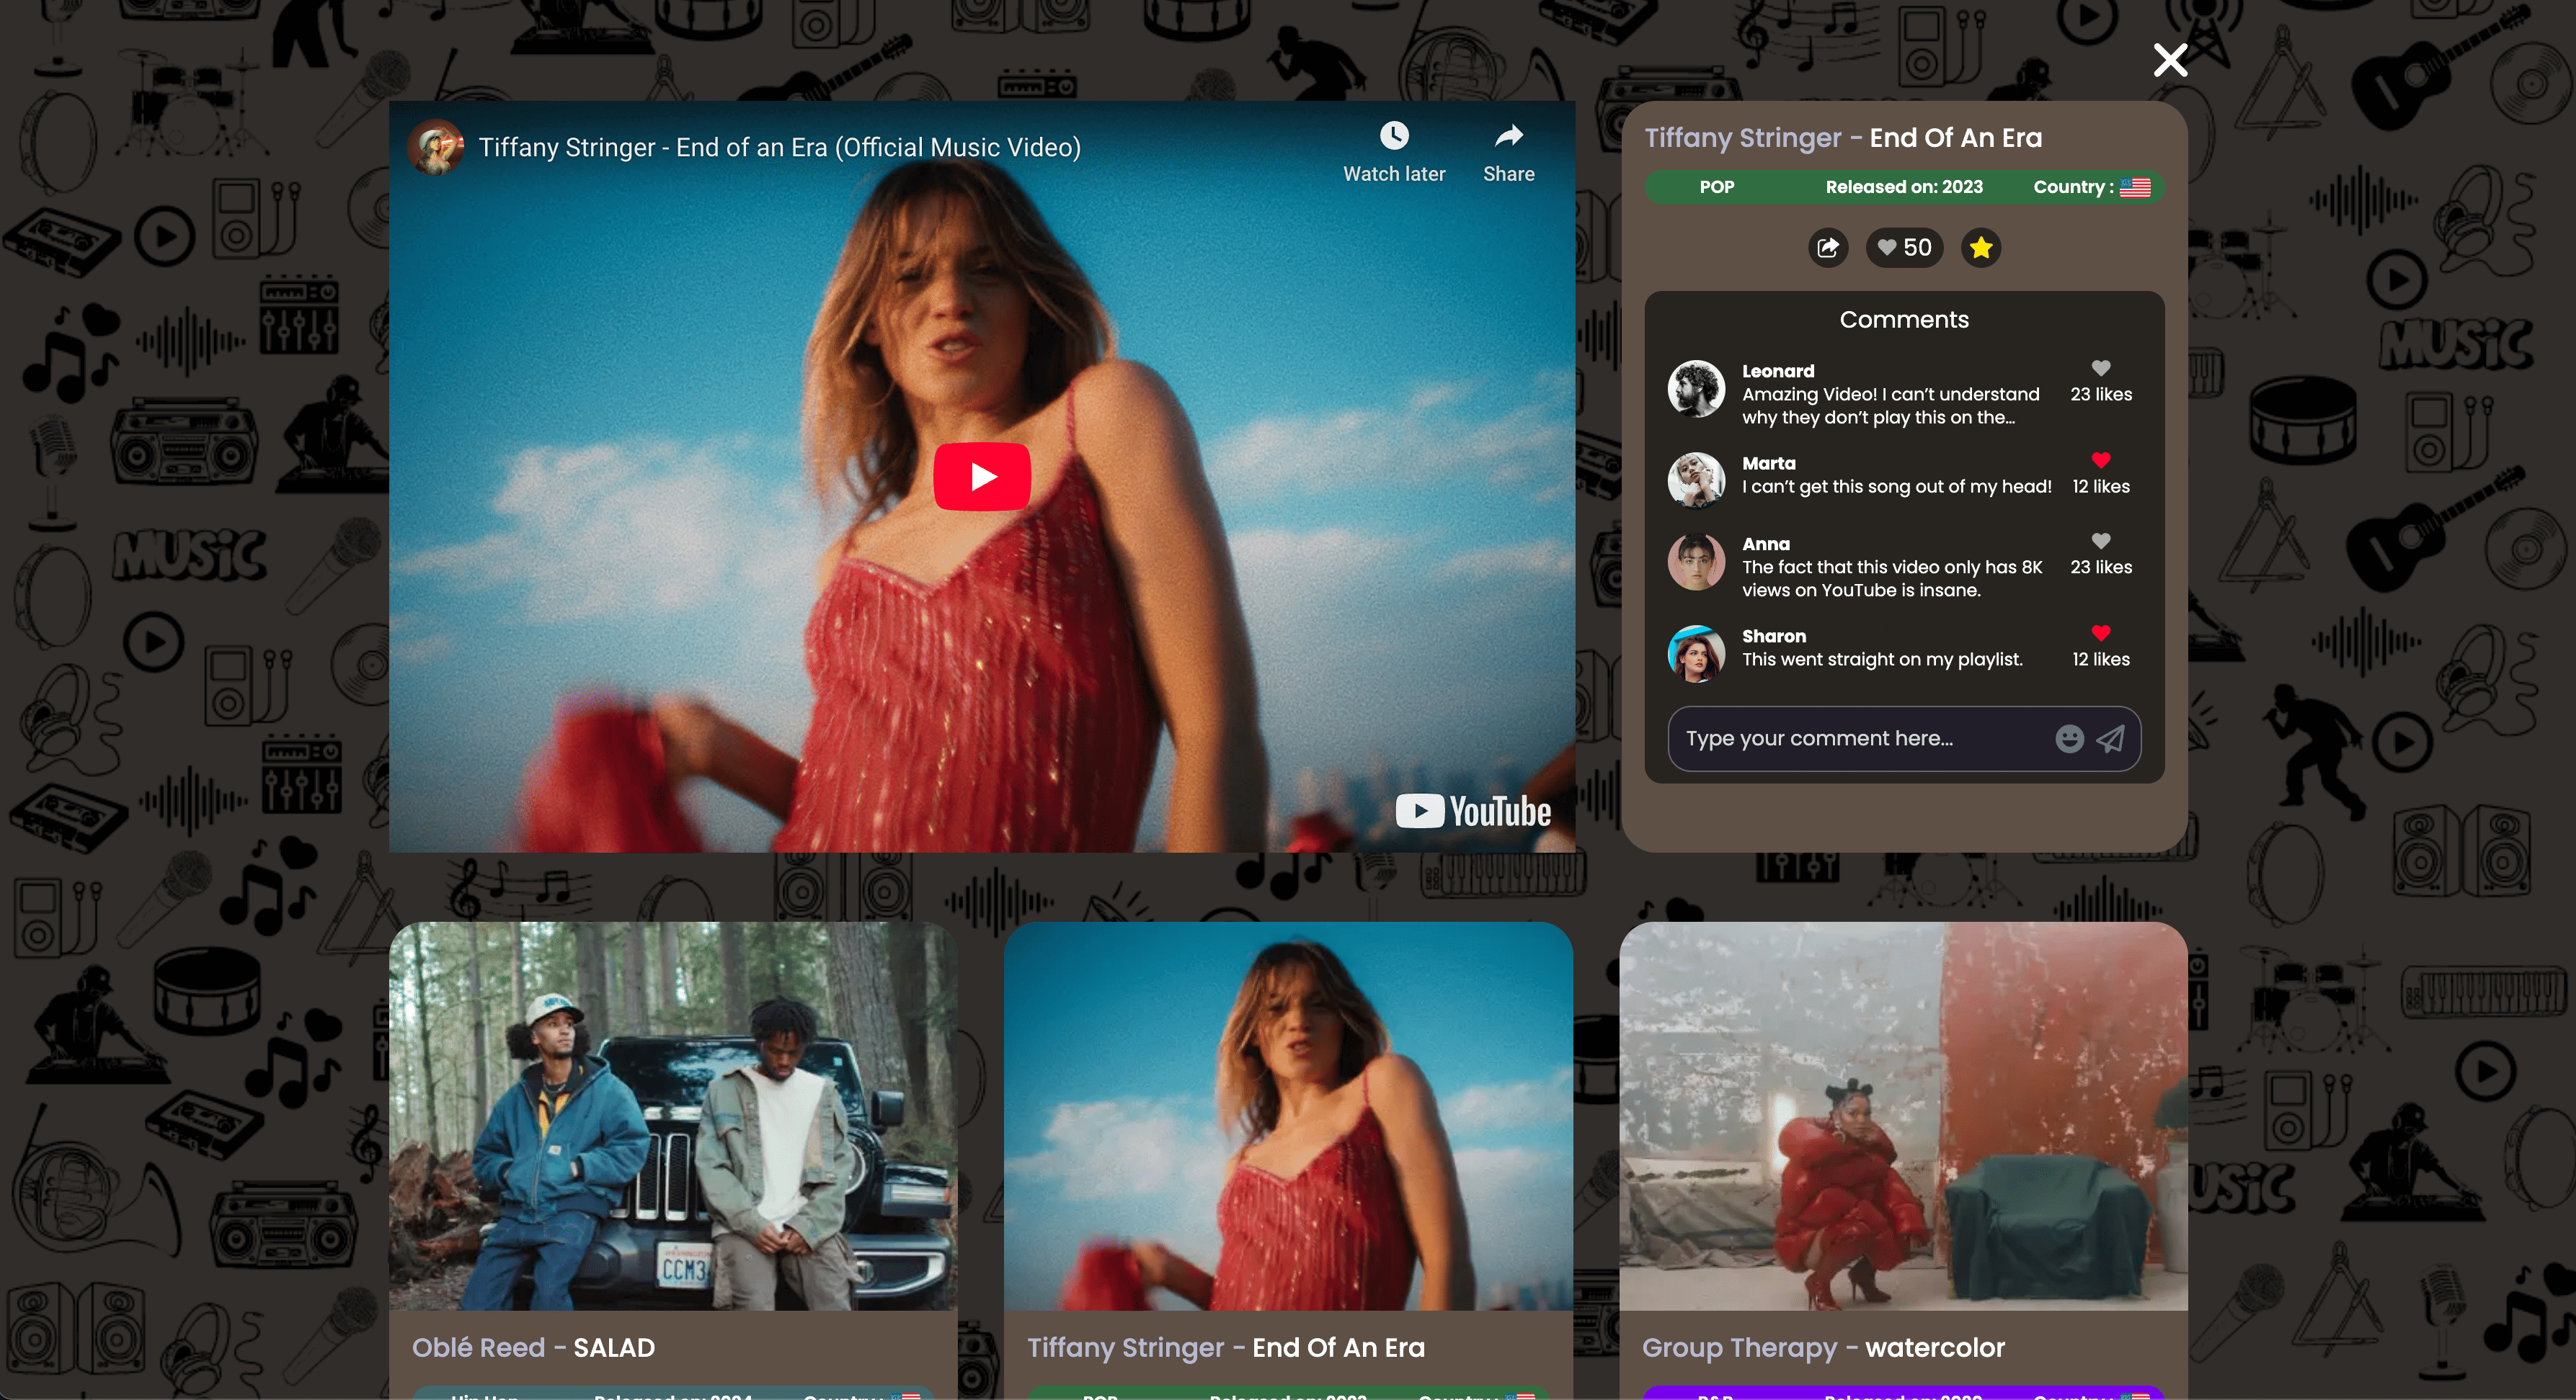Click the YouTube Share arrow icon
Viewport: 2576px width, 1400px height.
(x=1508, y=136)
